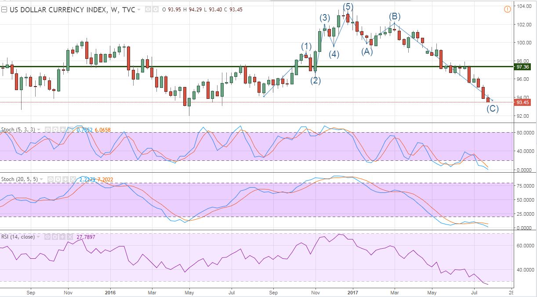
Task: Click the orange alert icon in the chart's top-right corner
Action: click(508, 9)
